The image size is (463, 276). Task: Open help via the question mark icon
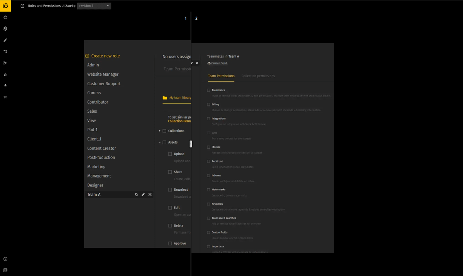5,259
